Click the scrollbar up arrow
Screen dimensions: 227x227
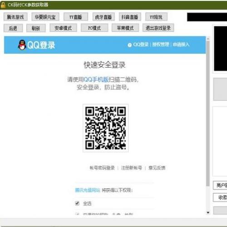[208, 39]
